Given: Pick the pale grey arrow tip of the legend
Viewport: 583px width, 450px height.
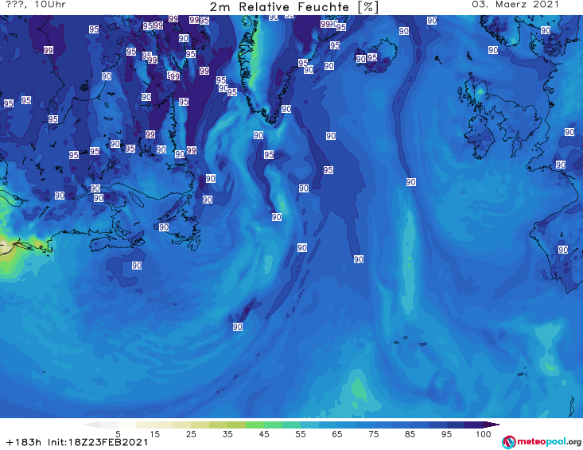Looking at the screenshot, I should (x=91, y=425).
